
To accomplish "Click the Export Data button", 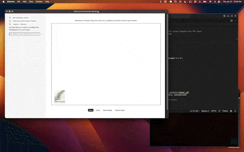I will pyautogui.click(x=120, y=110).
